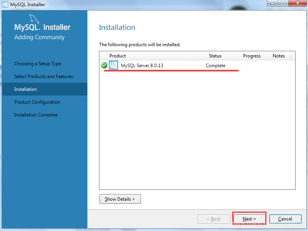Select the Installation step in sidebar
308x231 pixels.
pyautogui.click(x=45, y=89)
